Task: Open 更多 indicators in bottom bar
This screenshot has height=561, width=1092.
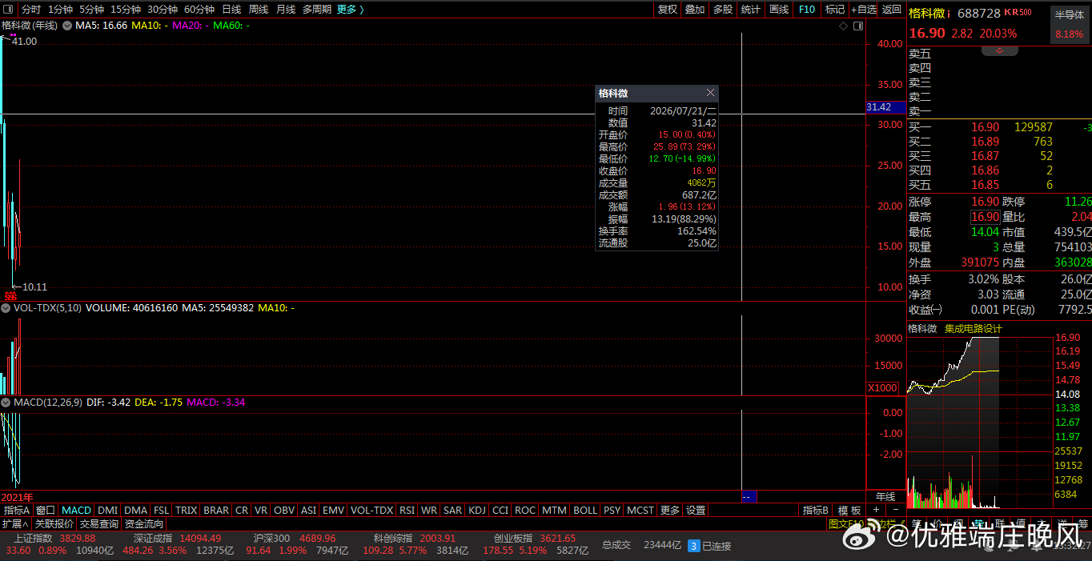Action: (670, 510)
